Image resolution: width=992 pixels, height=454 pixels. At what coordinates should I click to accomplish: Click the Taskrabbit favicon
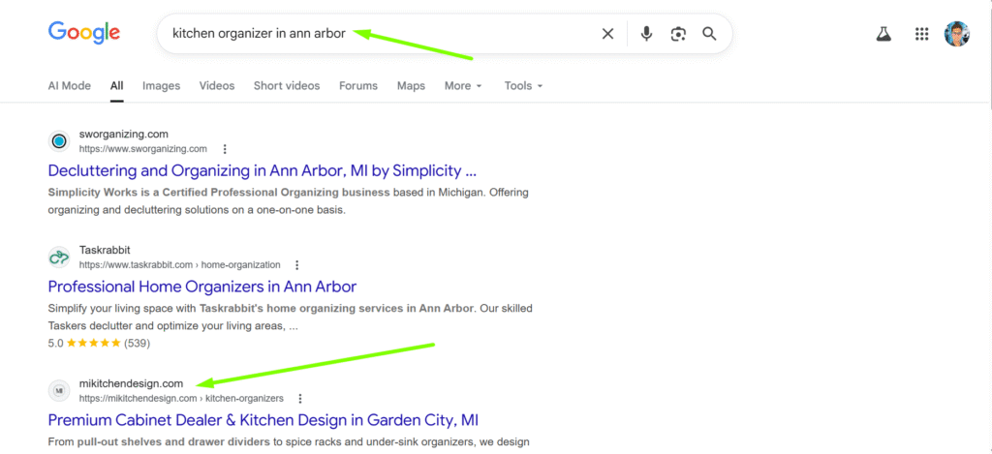pyautogui.click(x=59, y=257)
